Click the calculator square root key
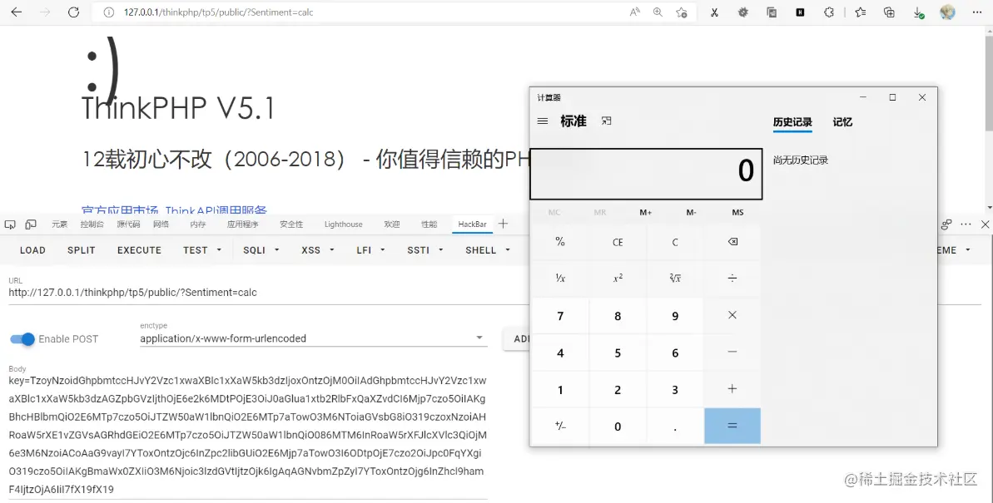The height and width of the screenshot is (503, 993). 675,278
